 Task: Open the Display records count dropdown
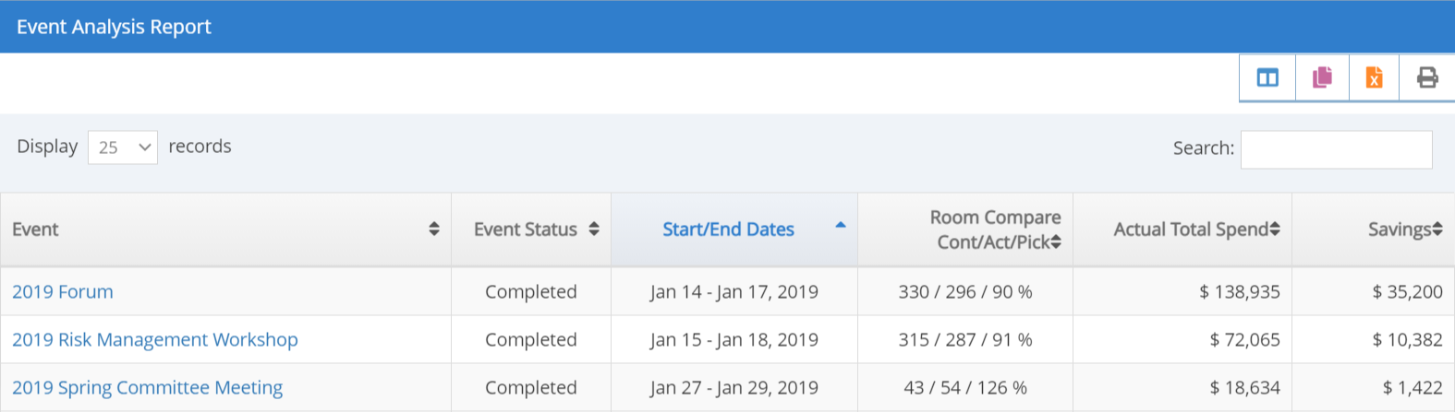point(123,147)
